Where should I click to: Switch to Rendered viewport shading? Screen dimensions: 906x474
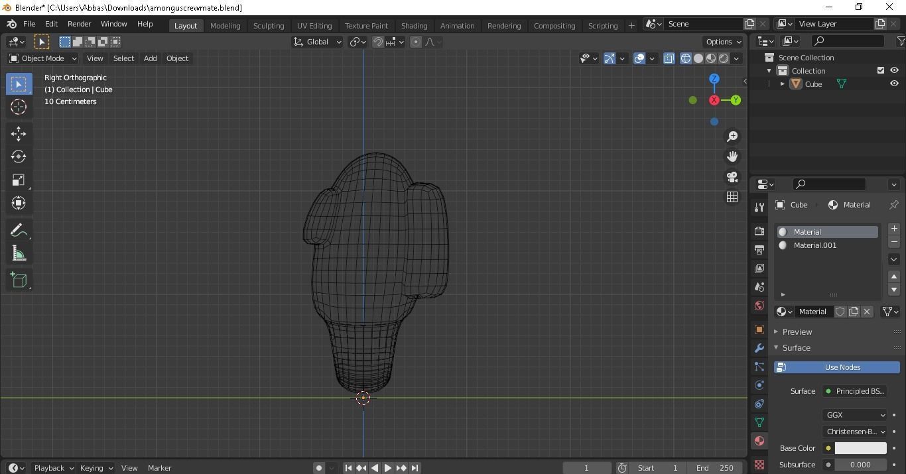click(x=724, y=58)
